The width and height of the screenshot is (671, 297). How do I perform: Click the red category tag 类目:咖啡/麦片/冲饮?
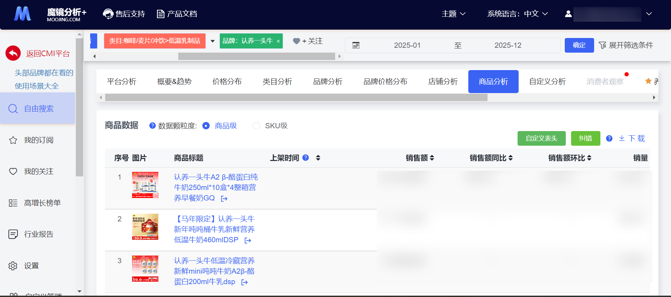pos(155,41)
